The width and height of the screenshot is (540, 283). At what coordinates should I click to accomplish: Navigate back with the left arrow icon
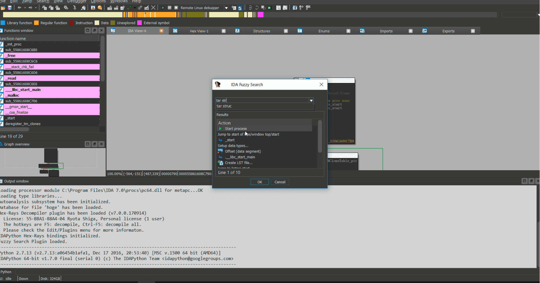19,8
